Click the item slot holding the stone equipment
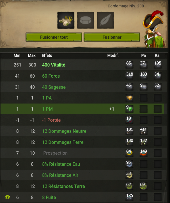 [x=66, y=20]
